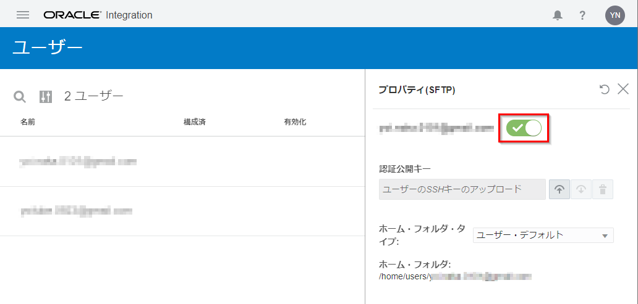The image size is (638, 304).
Task: Open the home folder type dropdown
Action: click(x=543, y=235)
